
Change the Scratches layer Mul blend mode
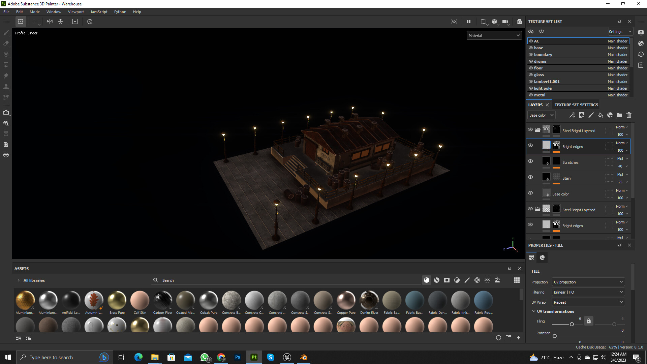(x=622, y=159)
